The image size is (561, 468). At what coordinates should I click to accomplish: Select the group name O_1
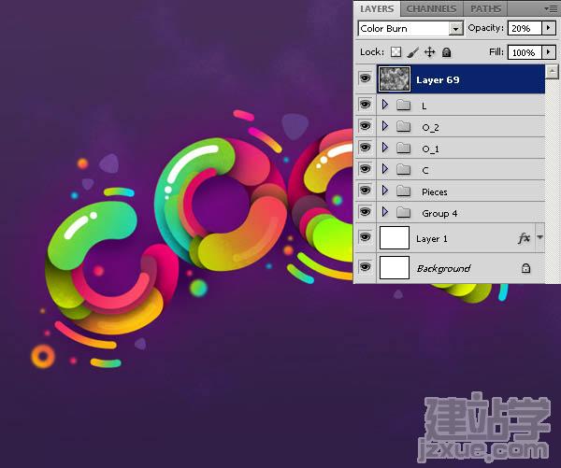point(430,149)
